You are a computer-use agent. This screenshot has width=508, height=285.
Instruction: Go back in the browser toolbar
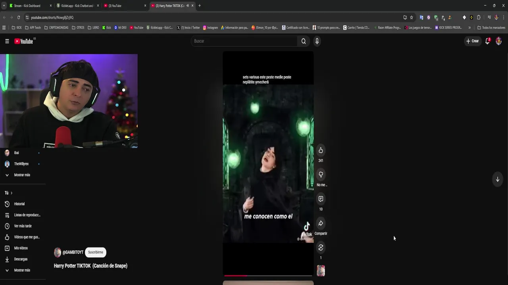tap(4, 17)
